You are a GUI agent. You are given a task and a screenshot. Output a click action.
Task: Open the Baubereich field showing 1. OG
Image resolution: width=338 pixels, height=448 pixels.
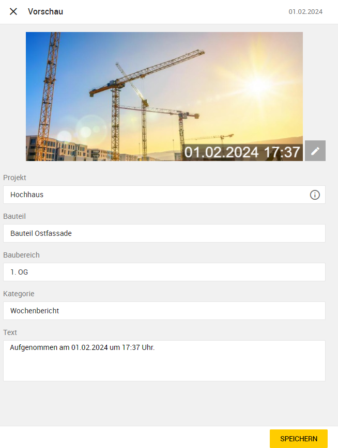(164, 272)
